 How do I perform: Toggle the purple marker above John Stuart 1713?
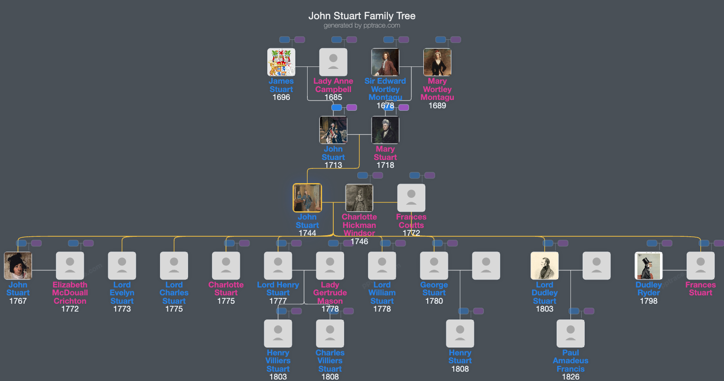tap(351, 107)
